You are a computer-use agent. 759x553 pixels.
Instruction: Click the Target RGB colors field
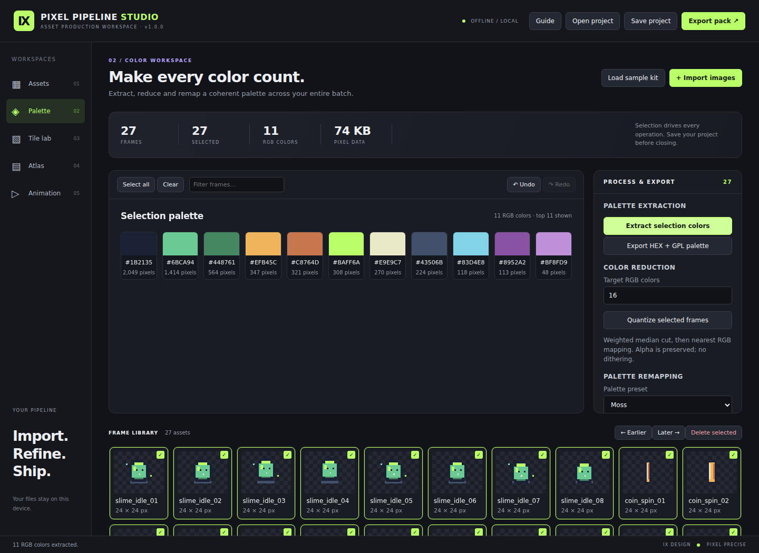[x=668, y=295]
